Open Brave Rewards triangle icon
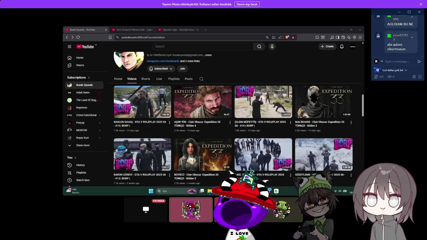Screen dimensions: 427x240 [x=293, y=37]
